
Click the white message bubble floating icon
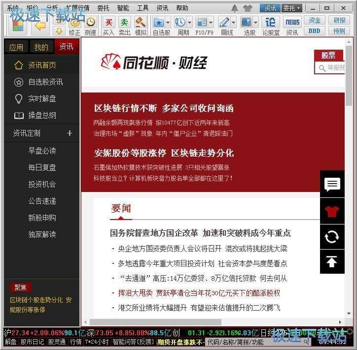pyautogui.click(x=332, y=184)
